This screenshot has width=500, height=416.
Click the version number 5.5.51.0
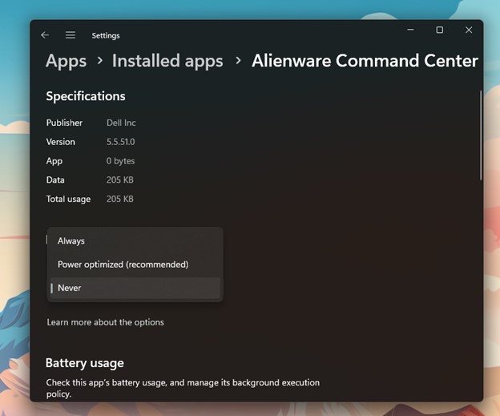pyautogui.click(x=123, y=142)
